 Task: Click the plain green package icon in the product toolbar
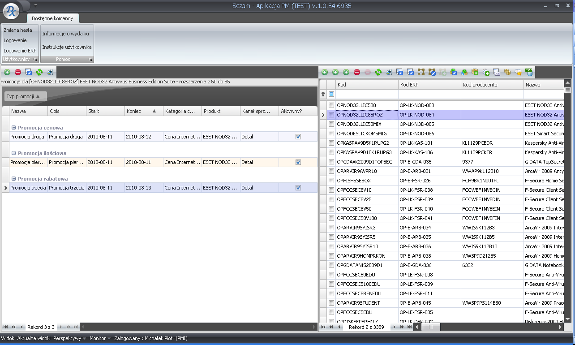point(464,72)
